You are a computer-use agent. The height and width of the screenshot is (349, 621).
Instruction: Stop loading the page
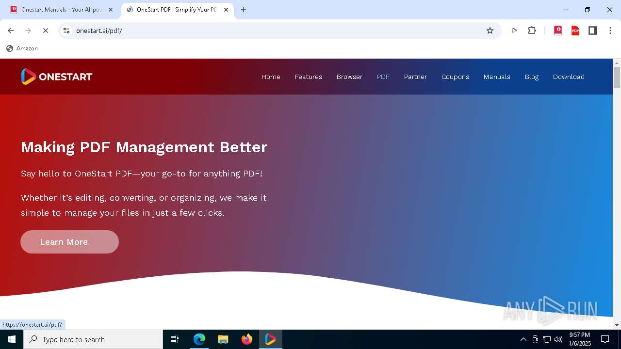coord(45,31)
